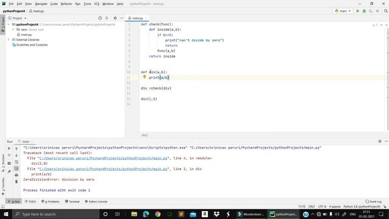Open notifications action center icon
Screen dimensions: 389x219
381,214
